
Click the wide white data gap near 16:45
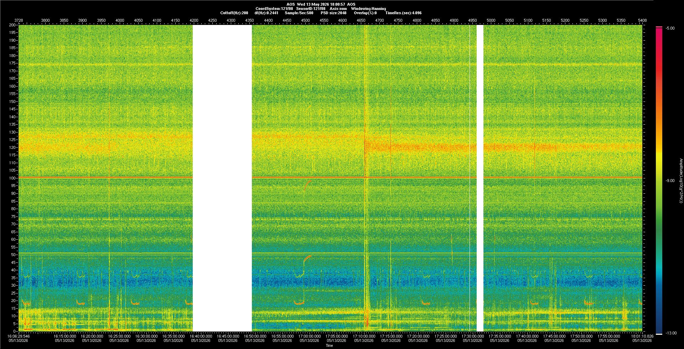(x=222, y=178)
